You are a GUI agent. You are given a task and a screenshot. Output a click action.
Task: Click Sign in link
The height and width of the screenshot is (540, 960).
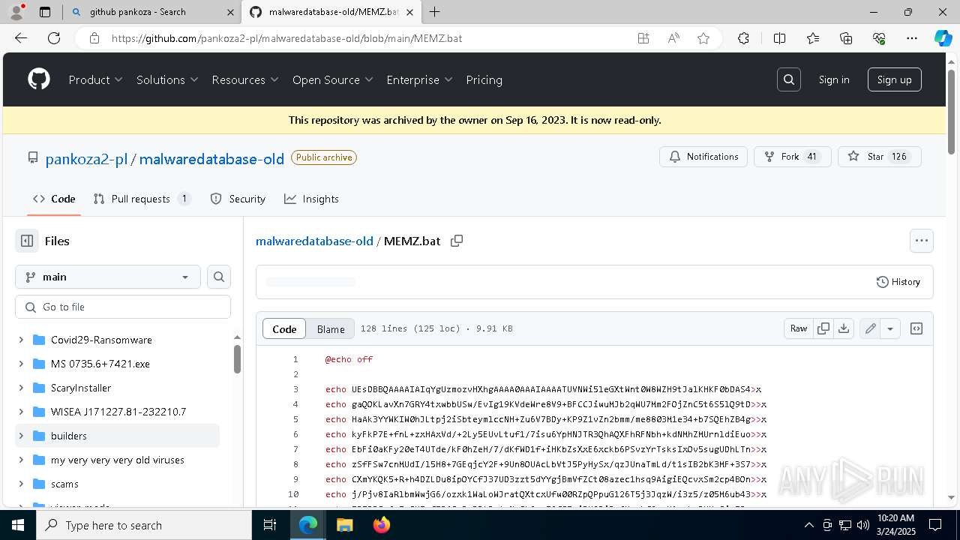click(x=834, y=79)
